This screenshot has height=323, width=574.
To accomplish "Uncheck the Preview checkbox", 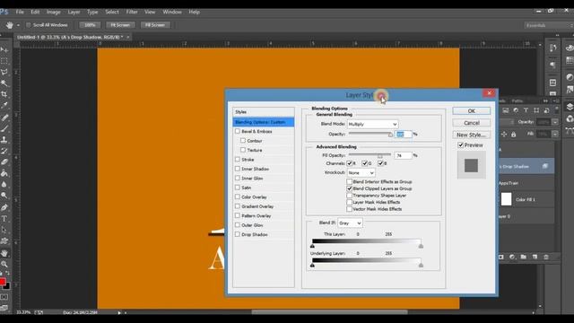I will coord(461,145).
